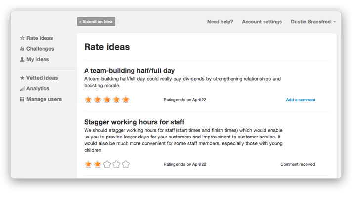
Task: Set stagger working hours rating to four stars
Action: [116, 164]
